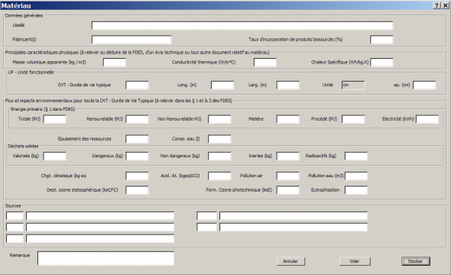
Task: Click the Masse volumique apparente field
Action: pyautogui.click(x=115, y=63)
